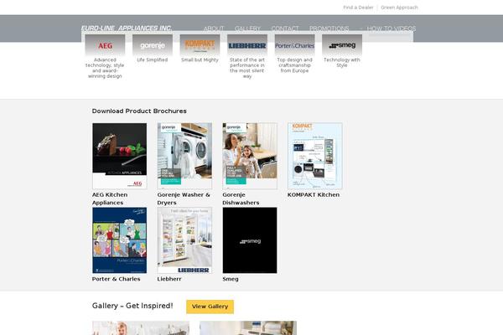Click the Find a Dealer link
Screen dimensions: 503x335
358,8
